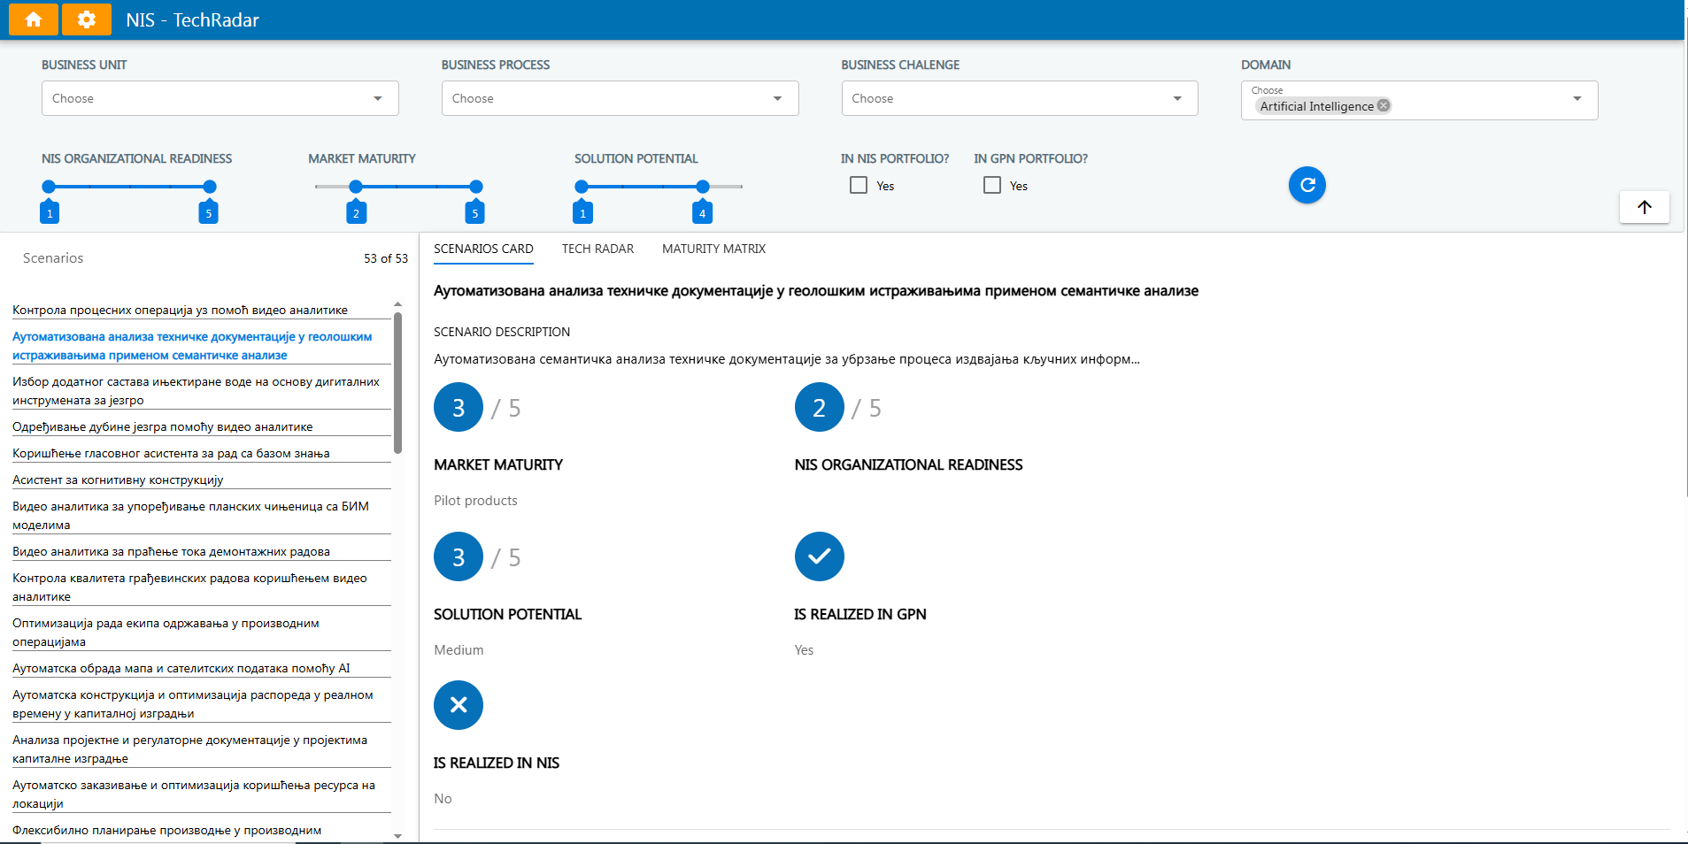This screenshot has width=1688, height=844.
Task: Open the Business Unit dropdown
Action: (220, 98)
